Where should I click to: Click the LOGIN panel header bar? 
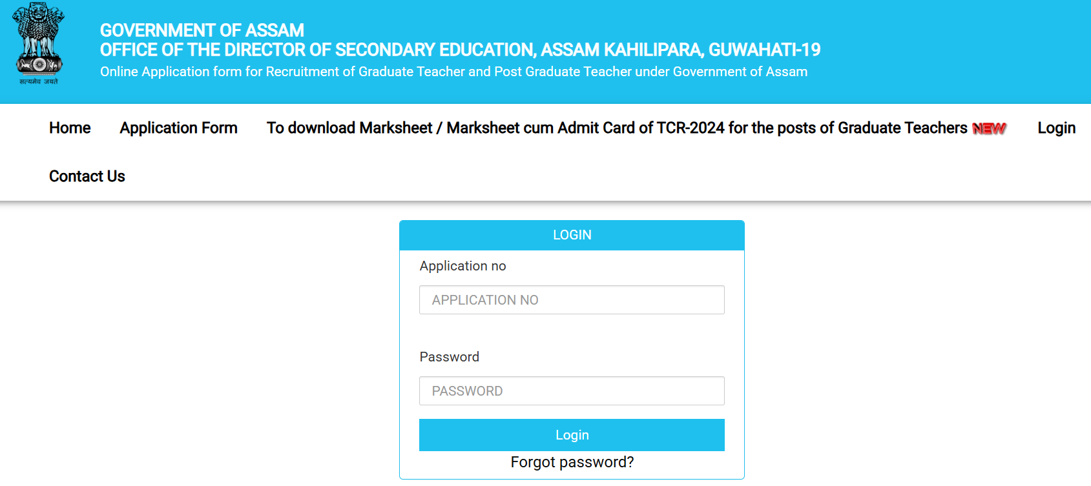(x=572, y=235)
